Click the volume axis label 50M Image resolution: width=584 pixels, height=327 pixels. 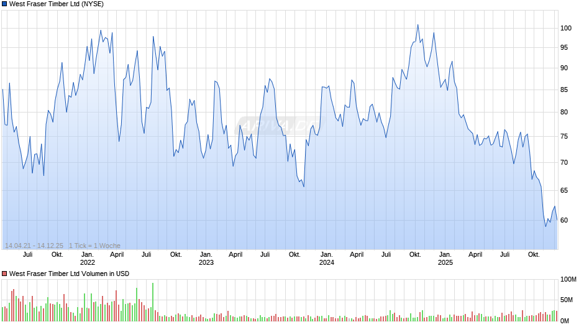568,300
